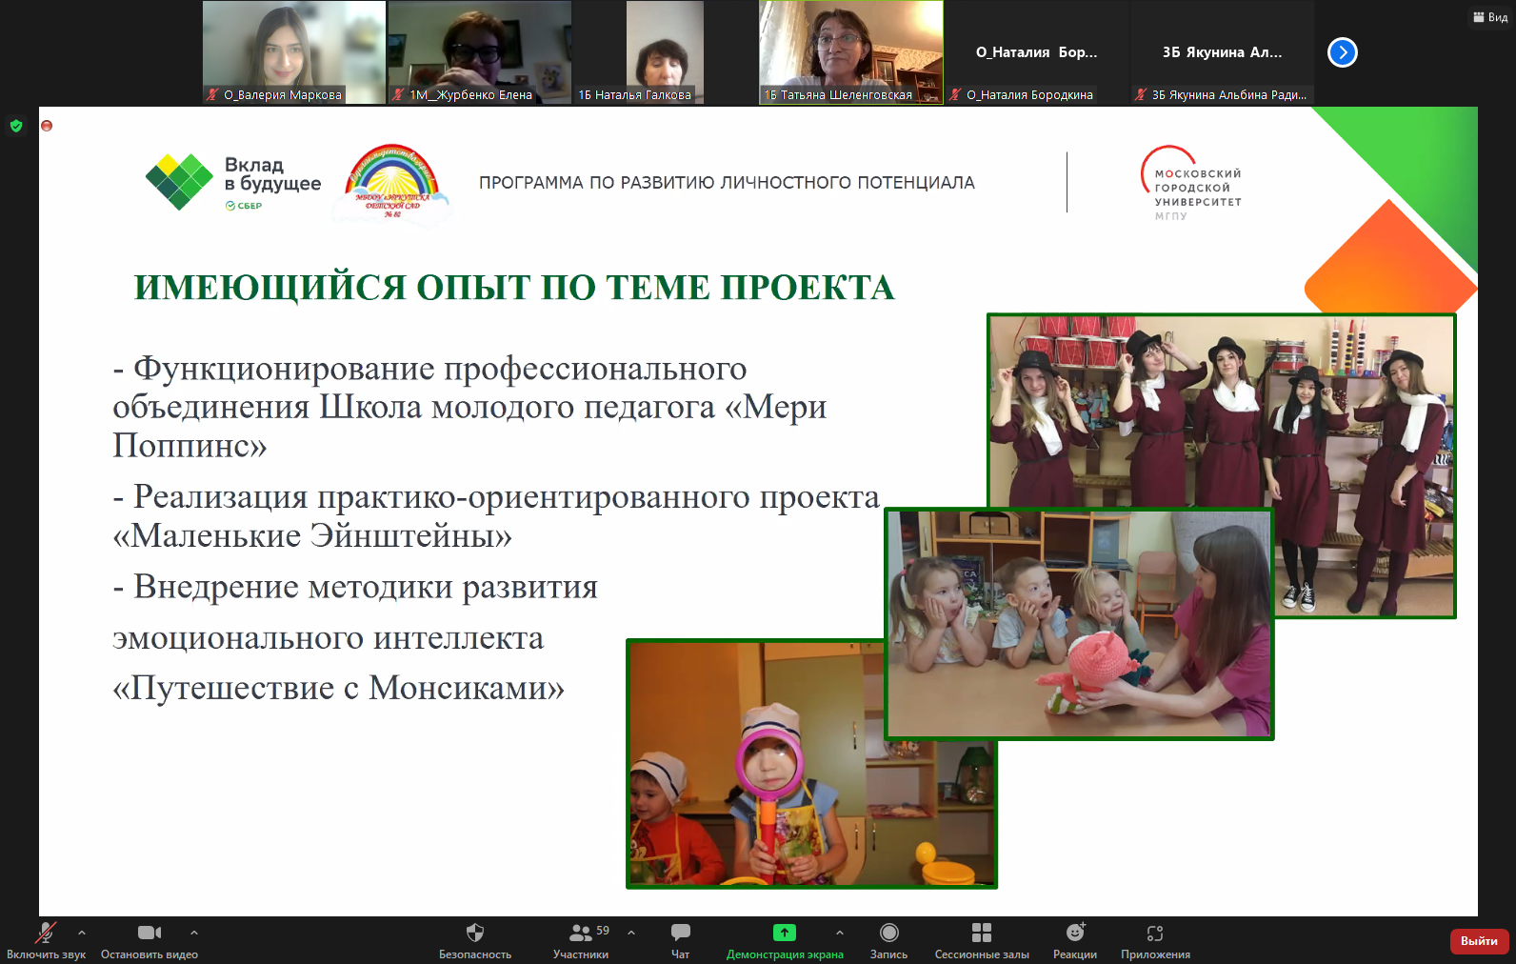
Task: Click the text «Маленькие Эйнштейны»
Action: pos(312,535)
